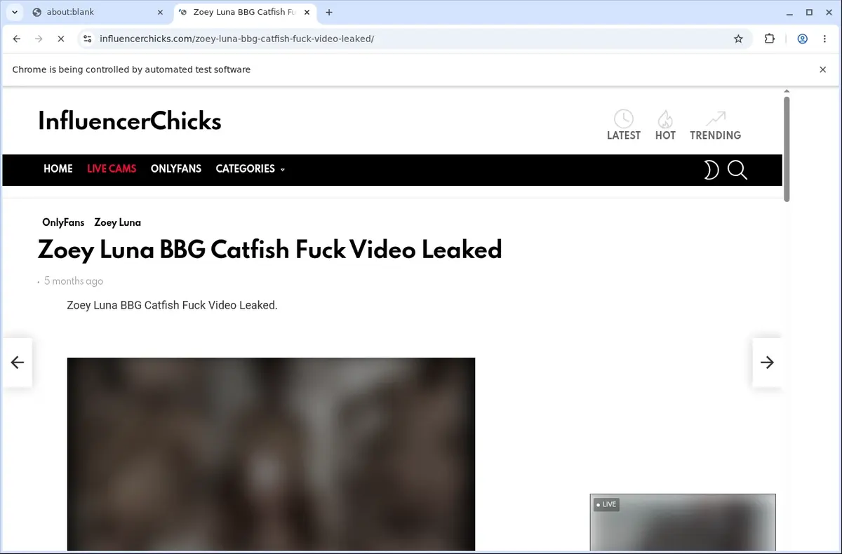The width and height of the screenshot is (842, 554).
Task: Expand the CATEGORIES dropdown menu
Action: pos(250,169)
